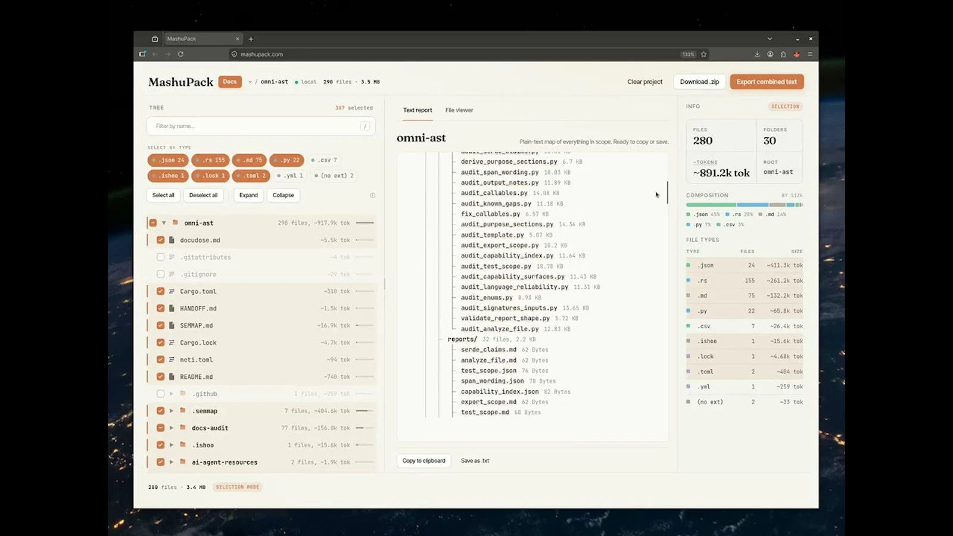Open the list all tabs chevron
The width and height of the screenshot is (953, 536).
pyautogui.click(x=770, y=39)
